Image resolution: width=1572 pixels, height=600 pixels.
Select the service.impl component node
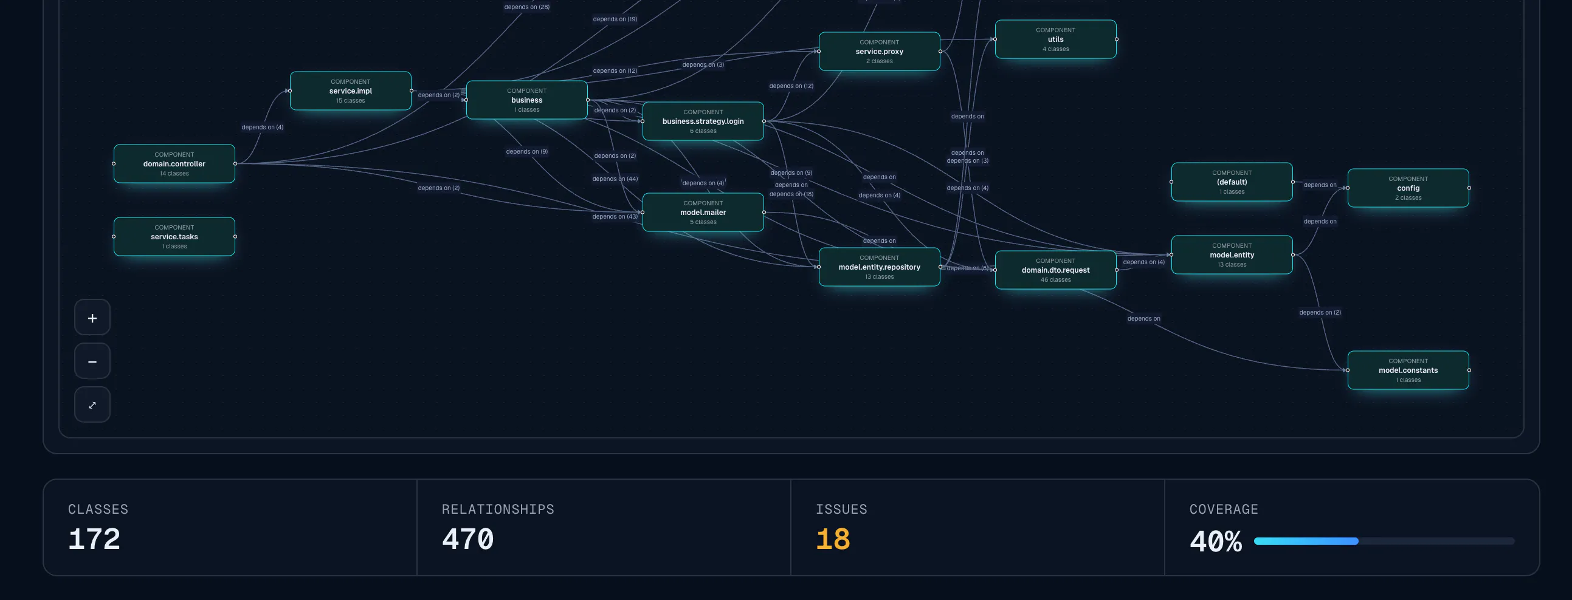(x=350, y=91)
